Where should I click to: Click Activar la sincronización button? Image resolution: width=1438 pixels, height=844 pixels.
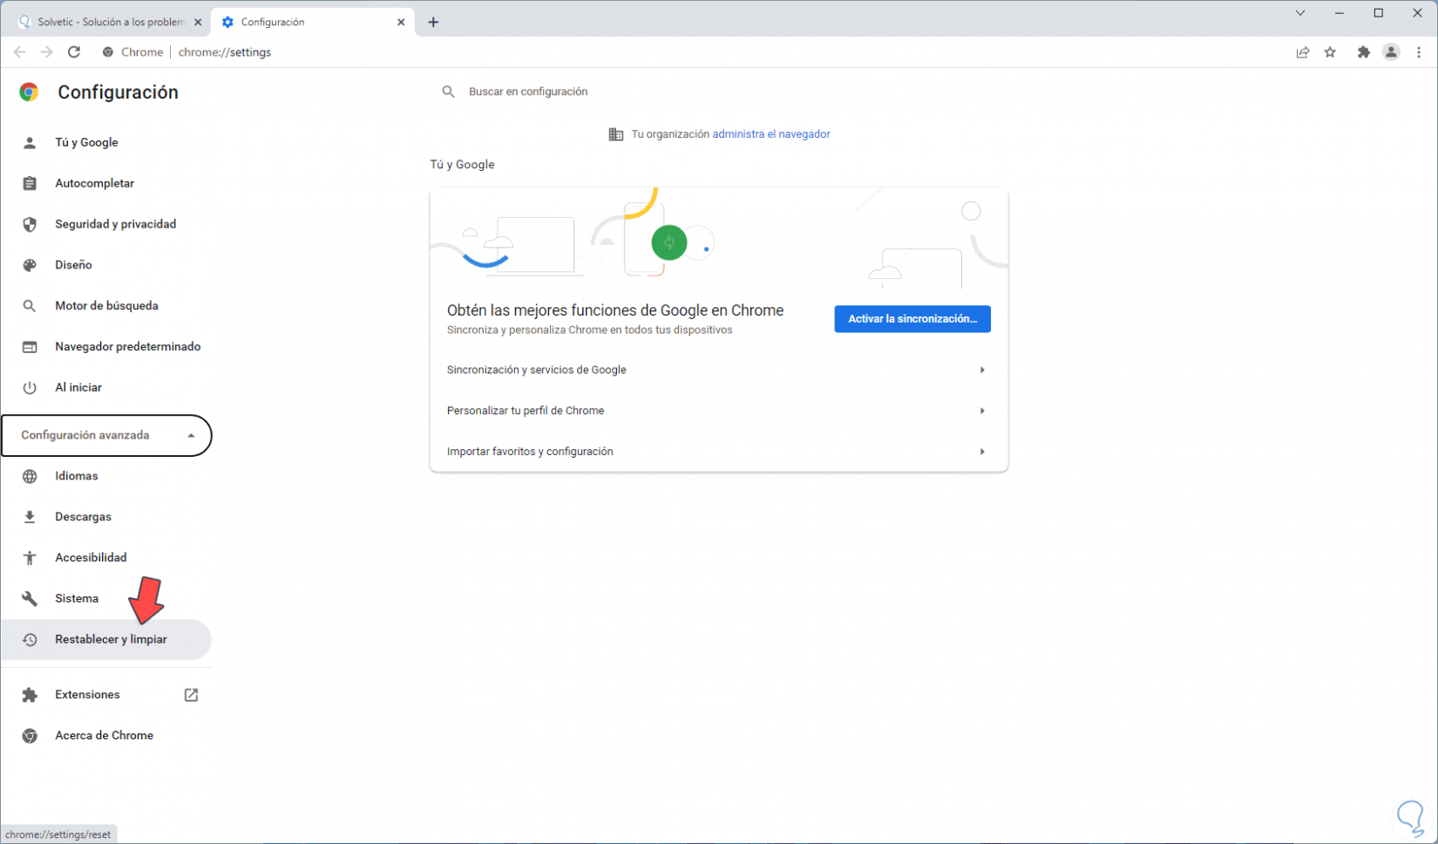pos(912,319)
